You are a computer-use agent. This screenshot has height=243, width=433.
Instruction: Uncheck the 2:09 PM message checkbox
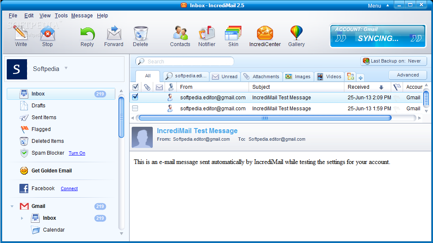pyautogui.click(x=135, y=97)
